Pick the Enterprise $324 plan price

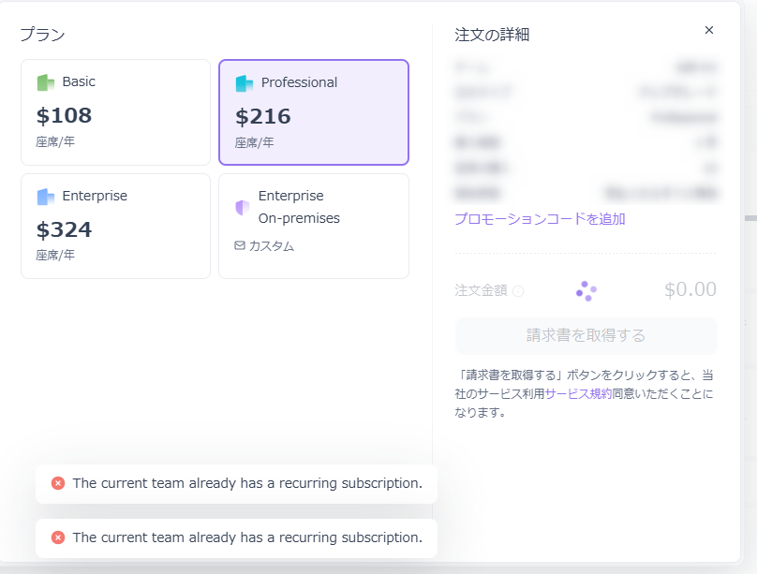(65, 229)
